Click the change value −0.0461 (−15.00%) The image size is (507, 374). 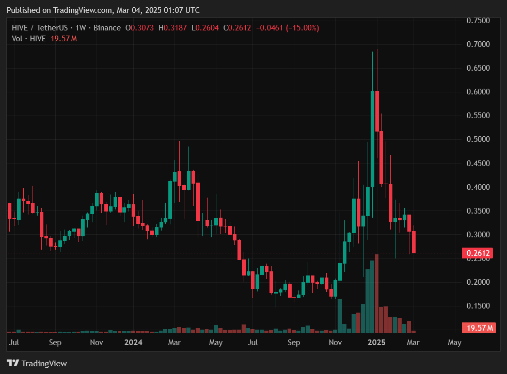[288, 28]
